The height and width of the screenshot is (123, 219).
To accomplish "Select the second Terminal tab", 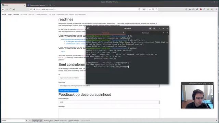I will click(x=145, y=33).
